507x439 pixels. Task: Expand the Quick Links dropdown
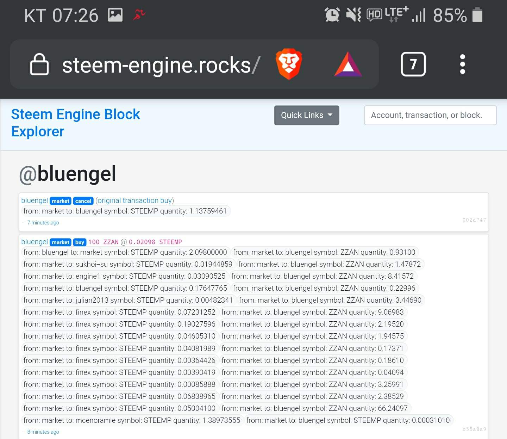[306, 115]
